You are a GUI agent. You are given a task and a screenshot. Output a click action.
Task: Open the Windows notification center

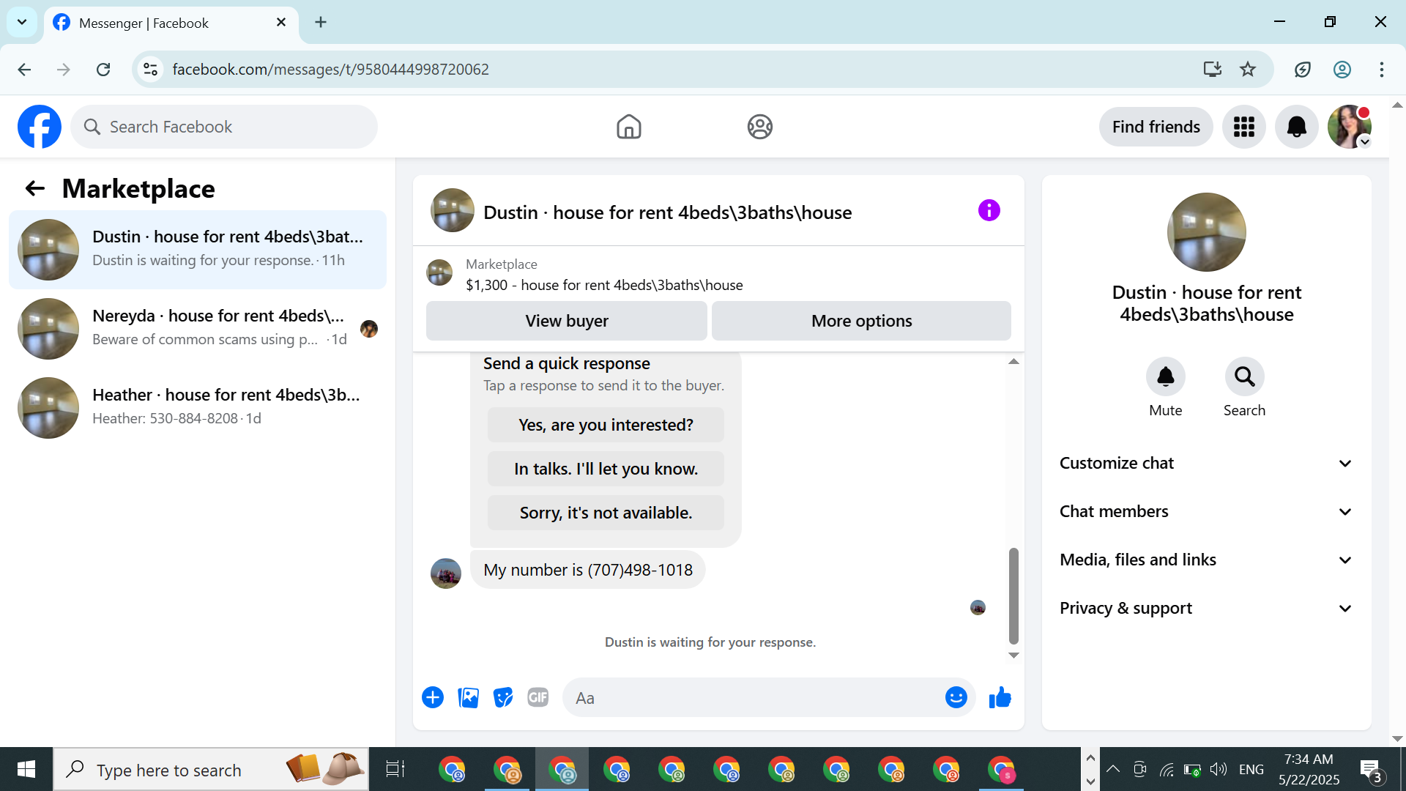[1372, 770]
